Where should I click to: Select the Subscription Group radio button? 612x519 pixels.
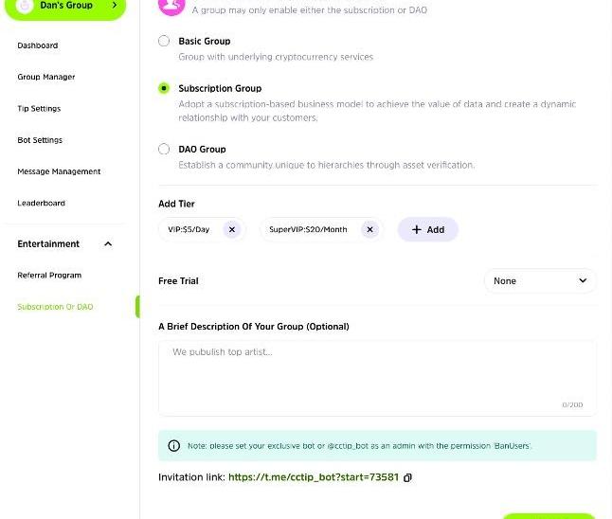click(x=164, y=89)
